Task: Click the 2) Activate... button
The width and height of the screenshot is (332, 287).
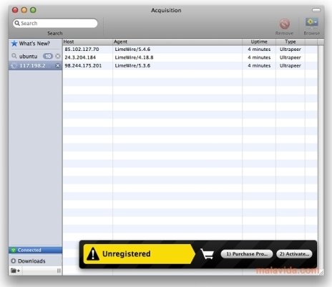Action: click(x=294, y=254)
